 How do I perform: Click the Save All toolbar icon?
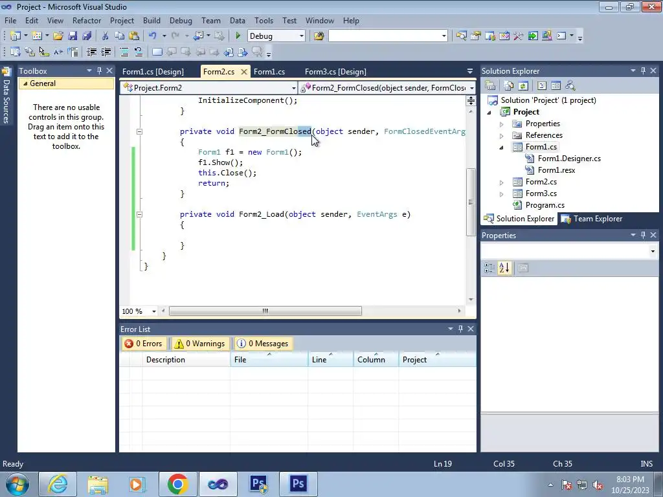pos(87,36)
